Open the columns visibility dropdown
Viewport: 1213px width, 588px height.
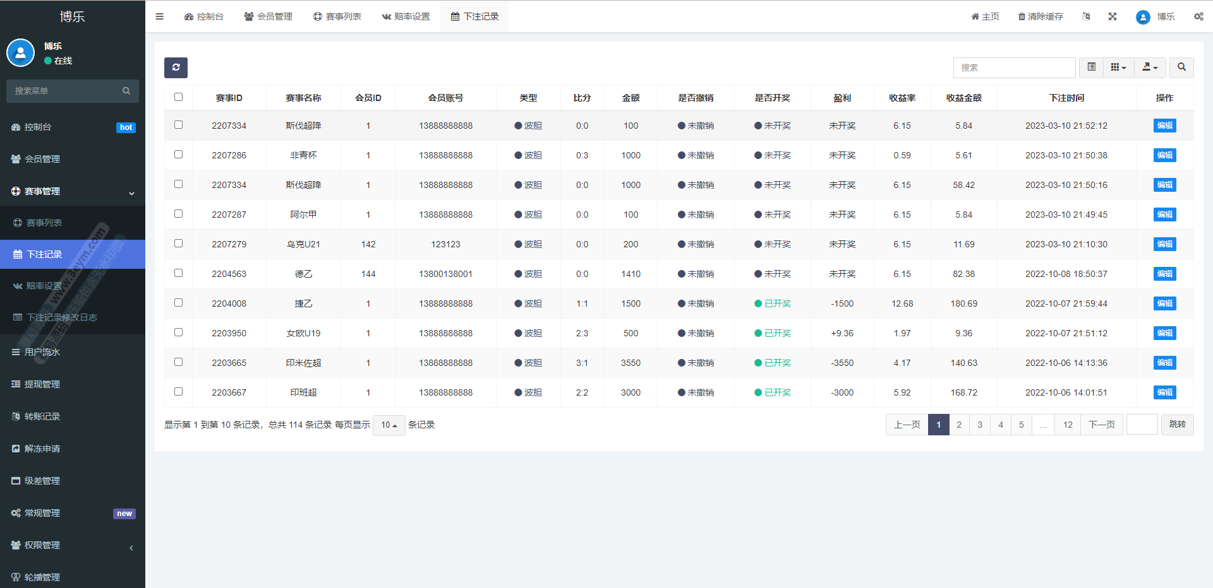[1118, 68]
